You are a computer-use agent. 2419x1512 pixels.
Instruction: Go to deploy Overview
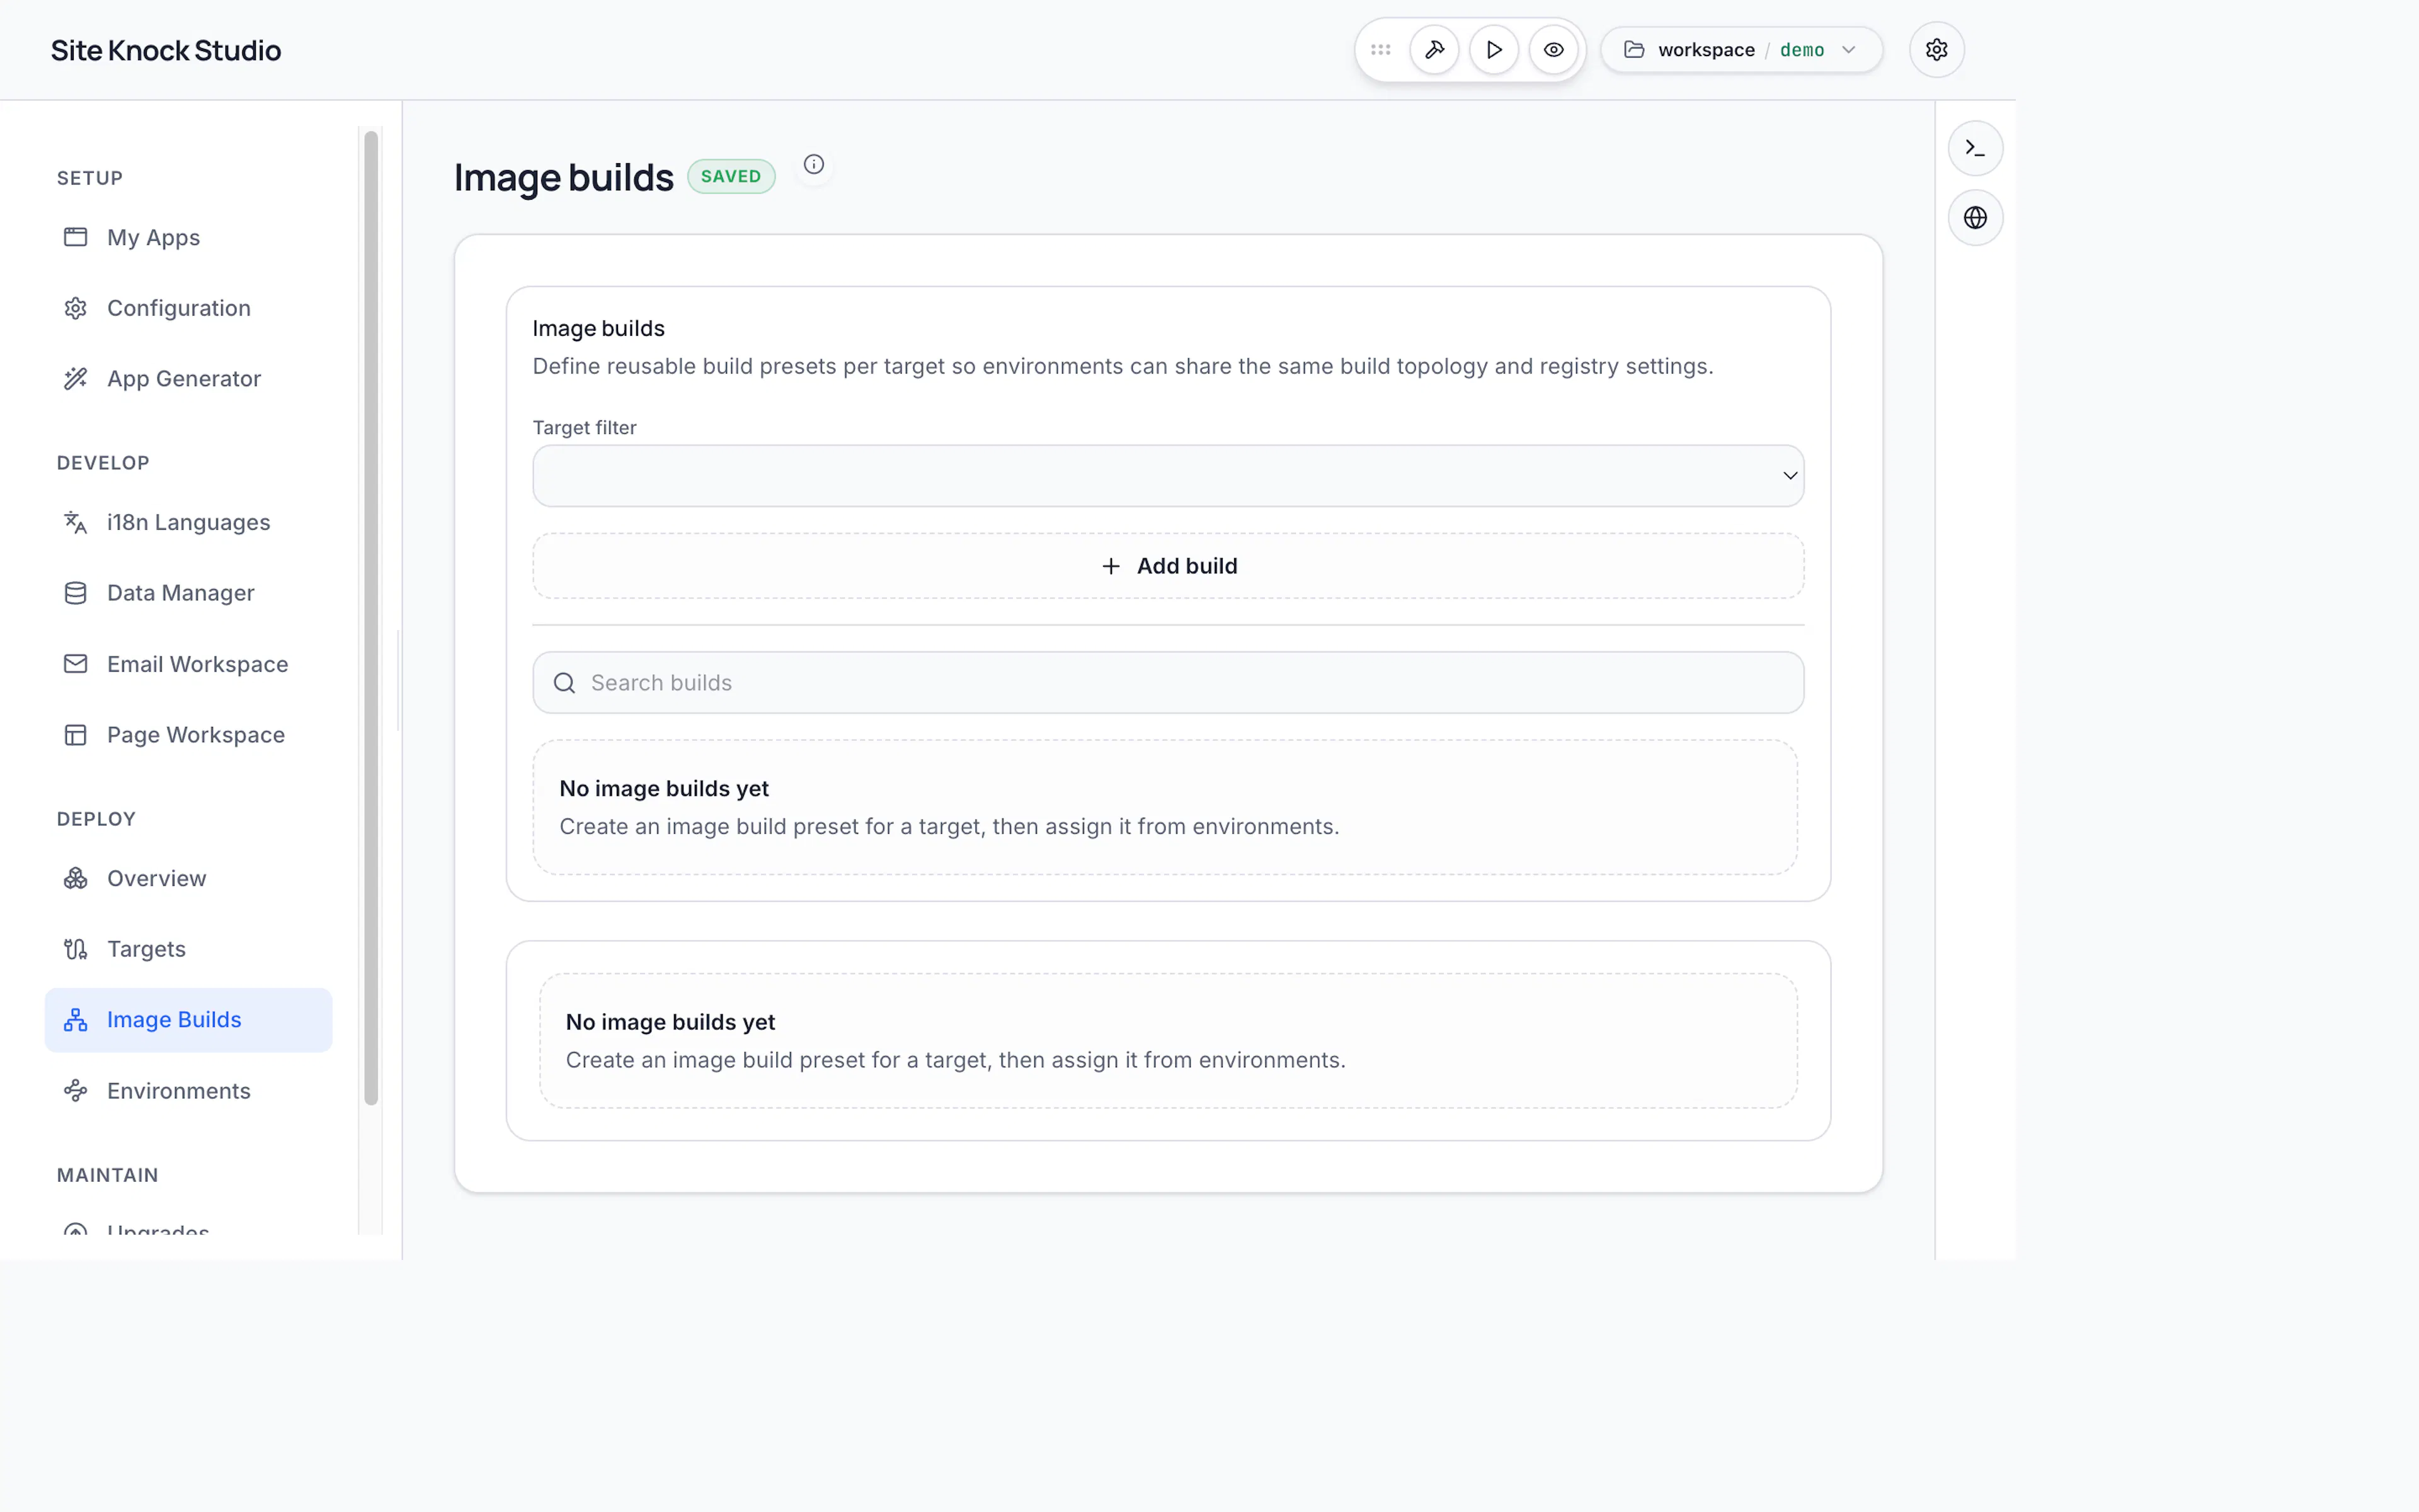coord(188,878)
